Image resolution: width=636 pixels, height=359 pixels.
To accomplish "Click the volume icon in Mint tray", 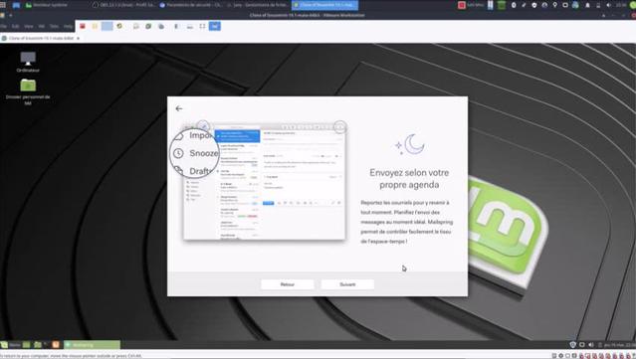I will (591, 345).
